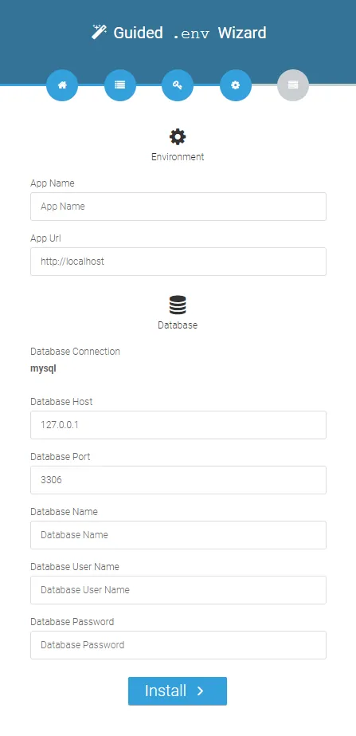Image resolution: width=356 pixels, height=736 pixels.
Task: Focus the Database Name input field
Action: coord(178,534)
